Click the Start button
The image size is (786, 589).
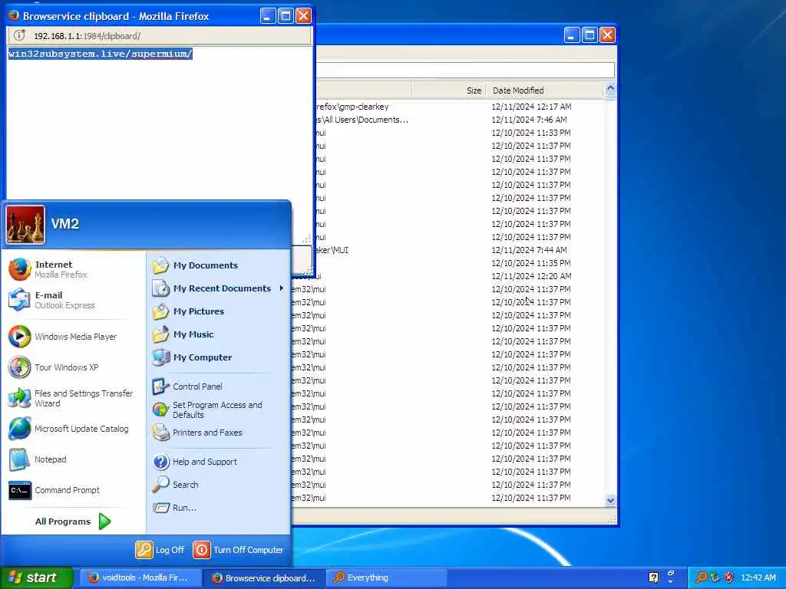36,578
